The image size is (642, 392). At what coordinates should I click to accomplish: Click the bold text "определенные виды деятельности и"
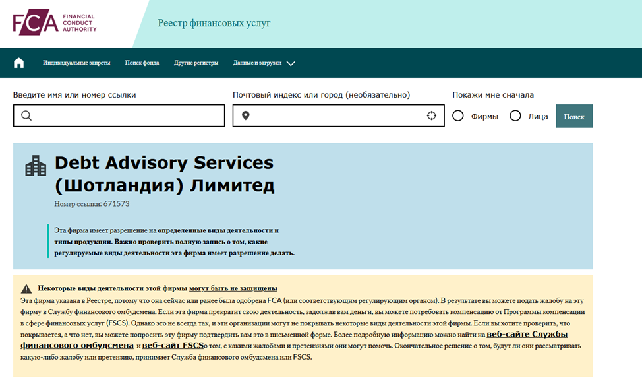[218, 230]
